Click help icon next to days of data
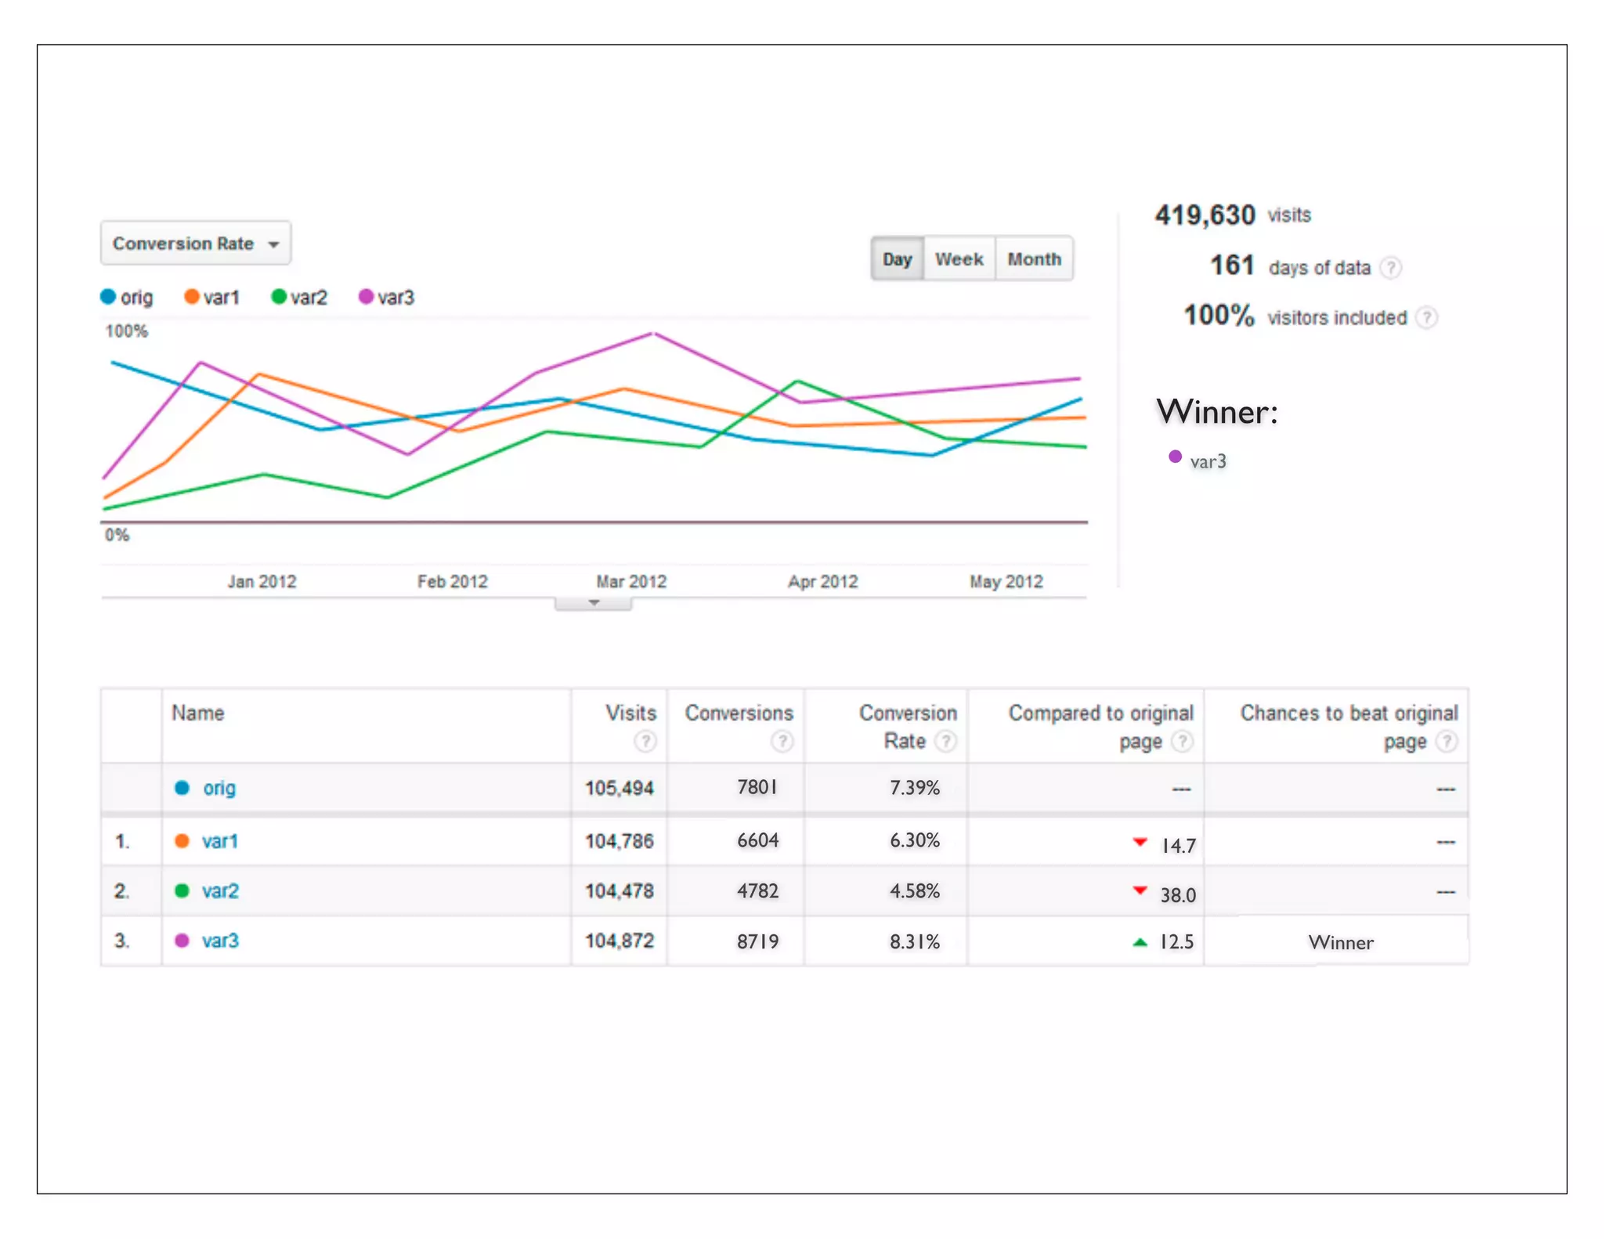Image resolution: width=1604 pixels, height=1239 pixels. click(1390, 268)
